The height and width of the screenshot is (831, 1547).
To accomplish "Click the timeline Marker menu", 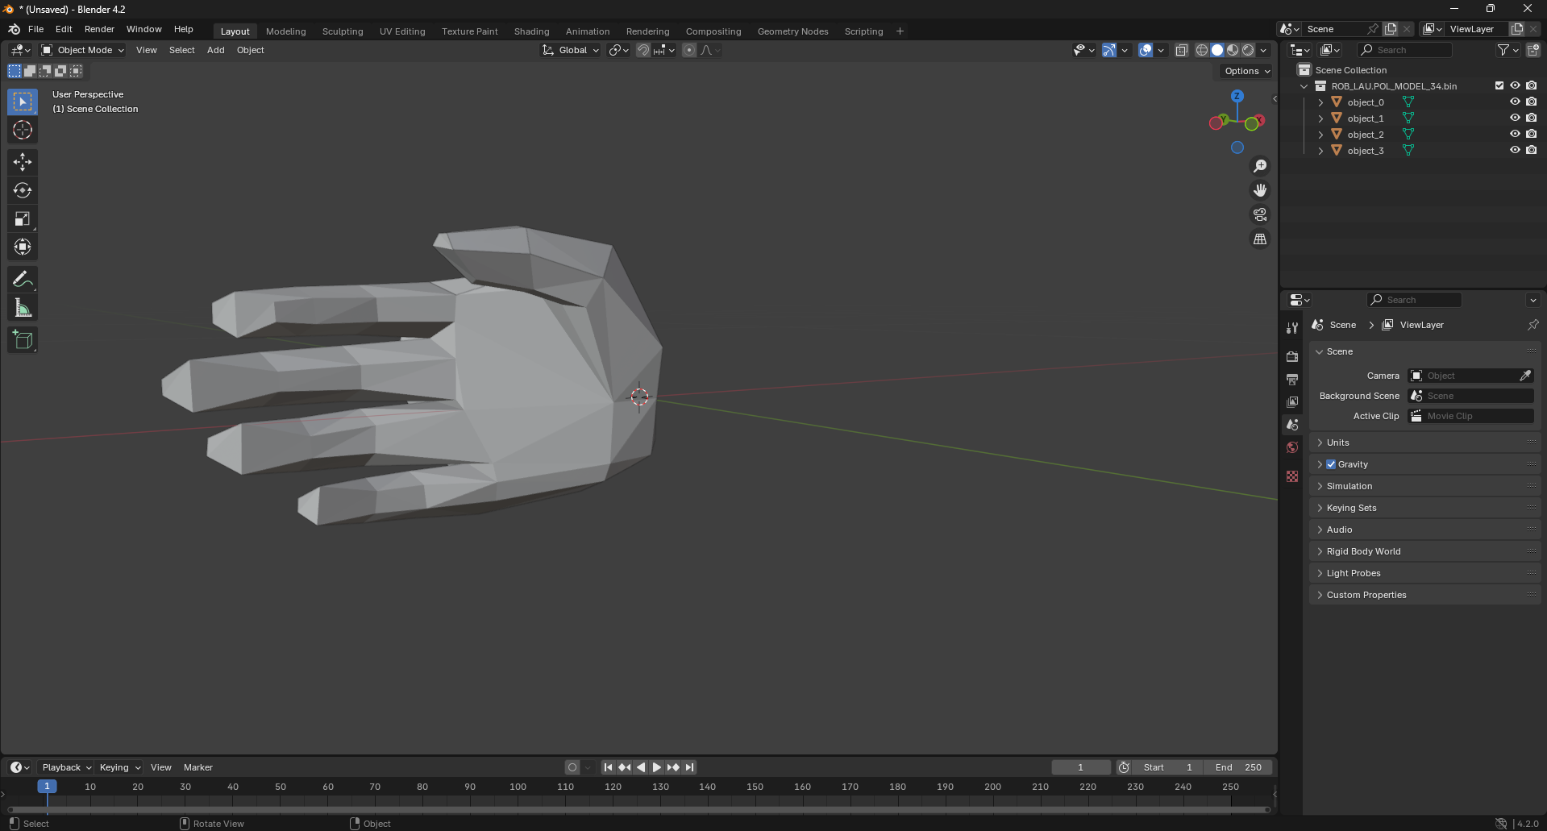I will point(198,767).
